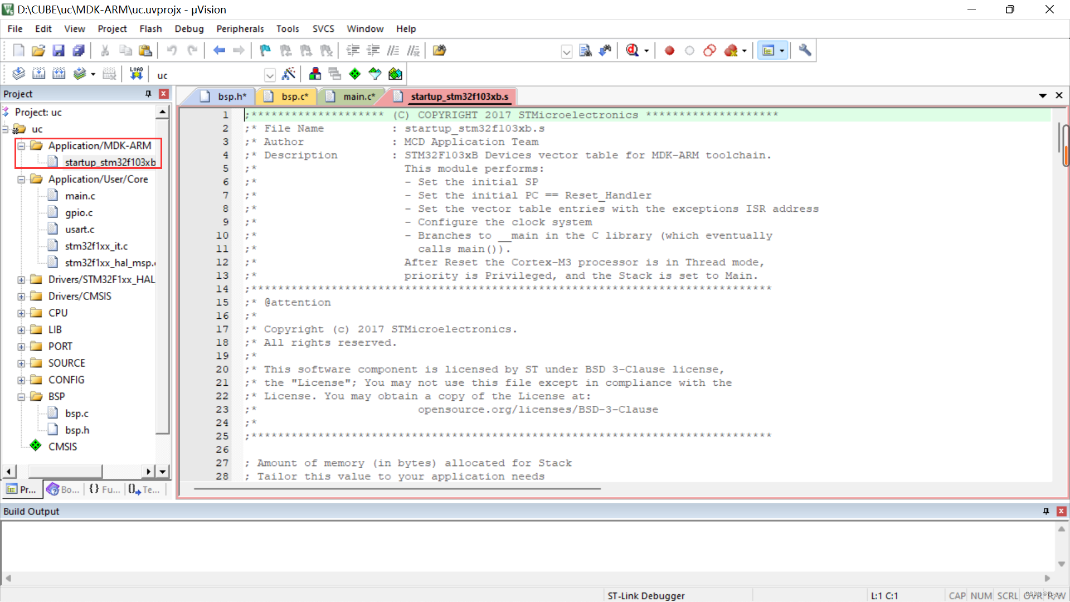Image resolution: width=1070 pixels, height=602 pixels.
Task: Open Pack Installer icon
Action: (x=395, y=74)
